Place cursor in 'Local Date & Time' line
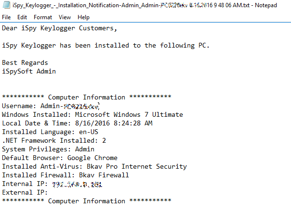Image resolution: width=291 pixels, height=210 pixels. 77,123
